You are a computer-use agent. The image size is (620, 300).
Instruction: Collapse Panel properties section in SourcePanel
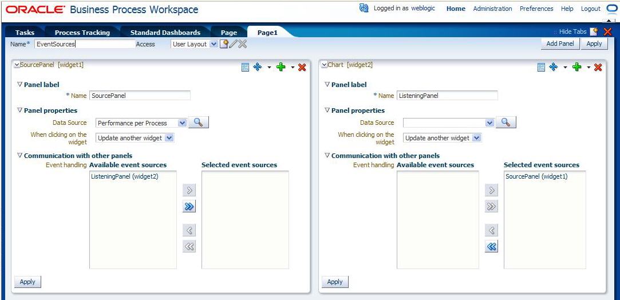[20, 110]
